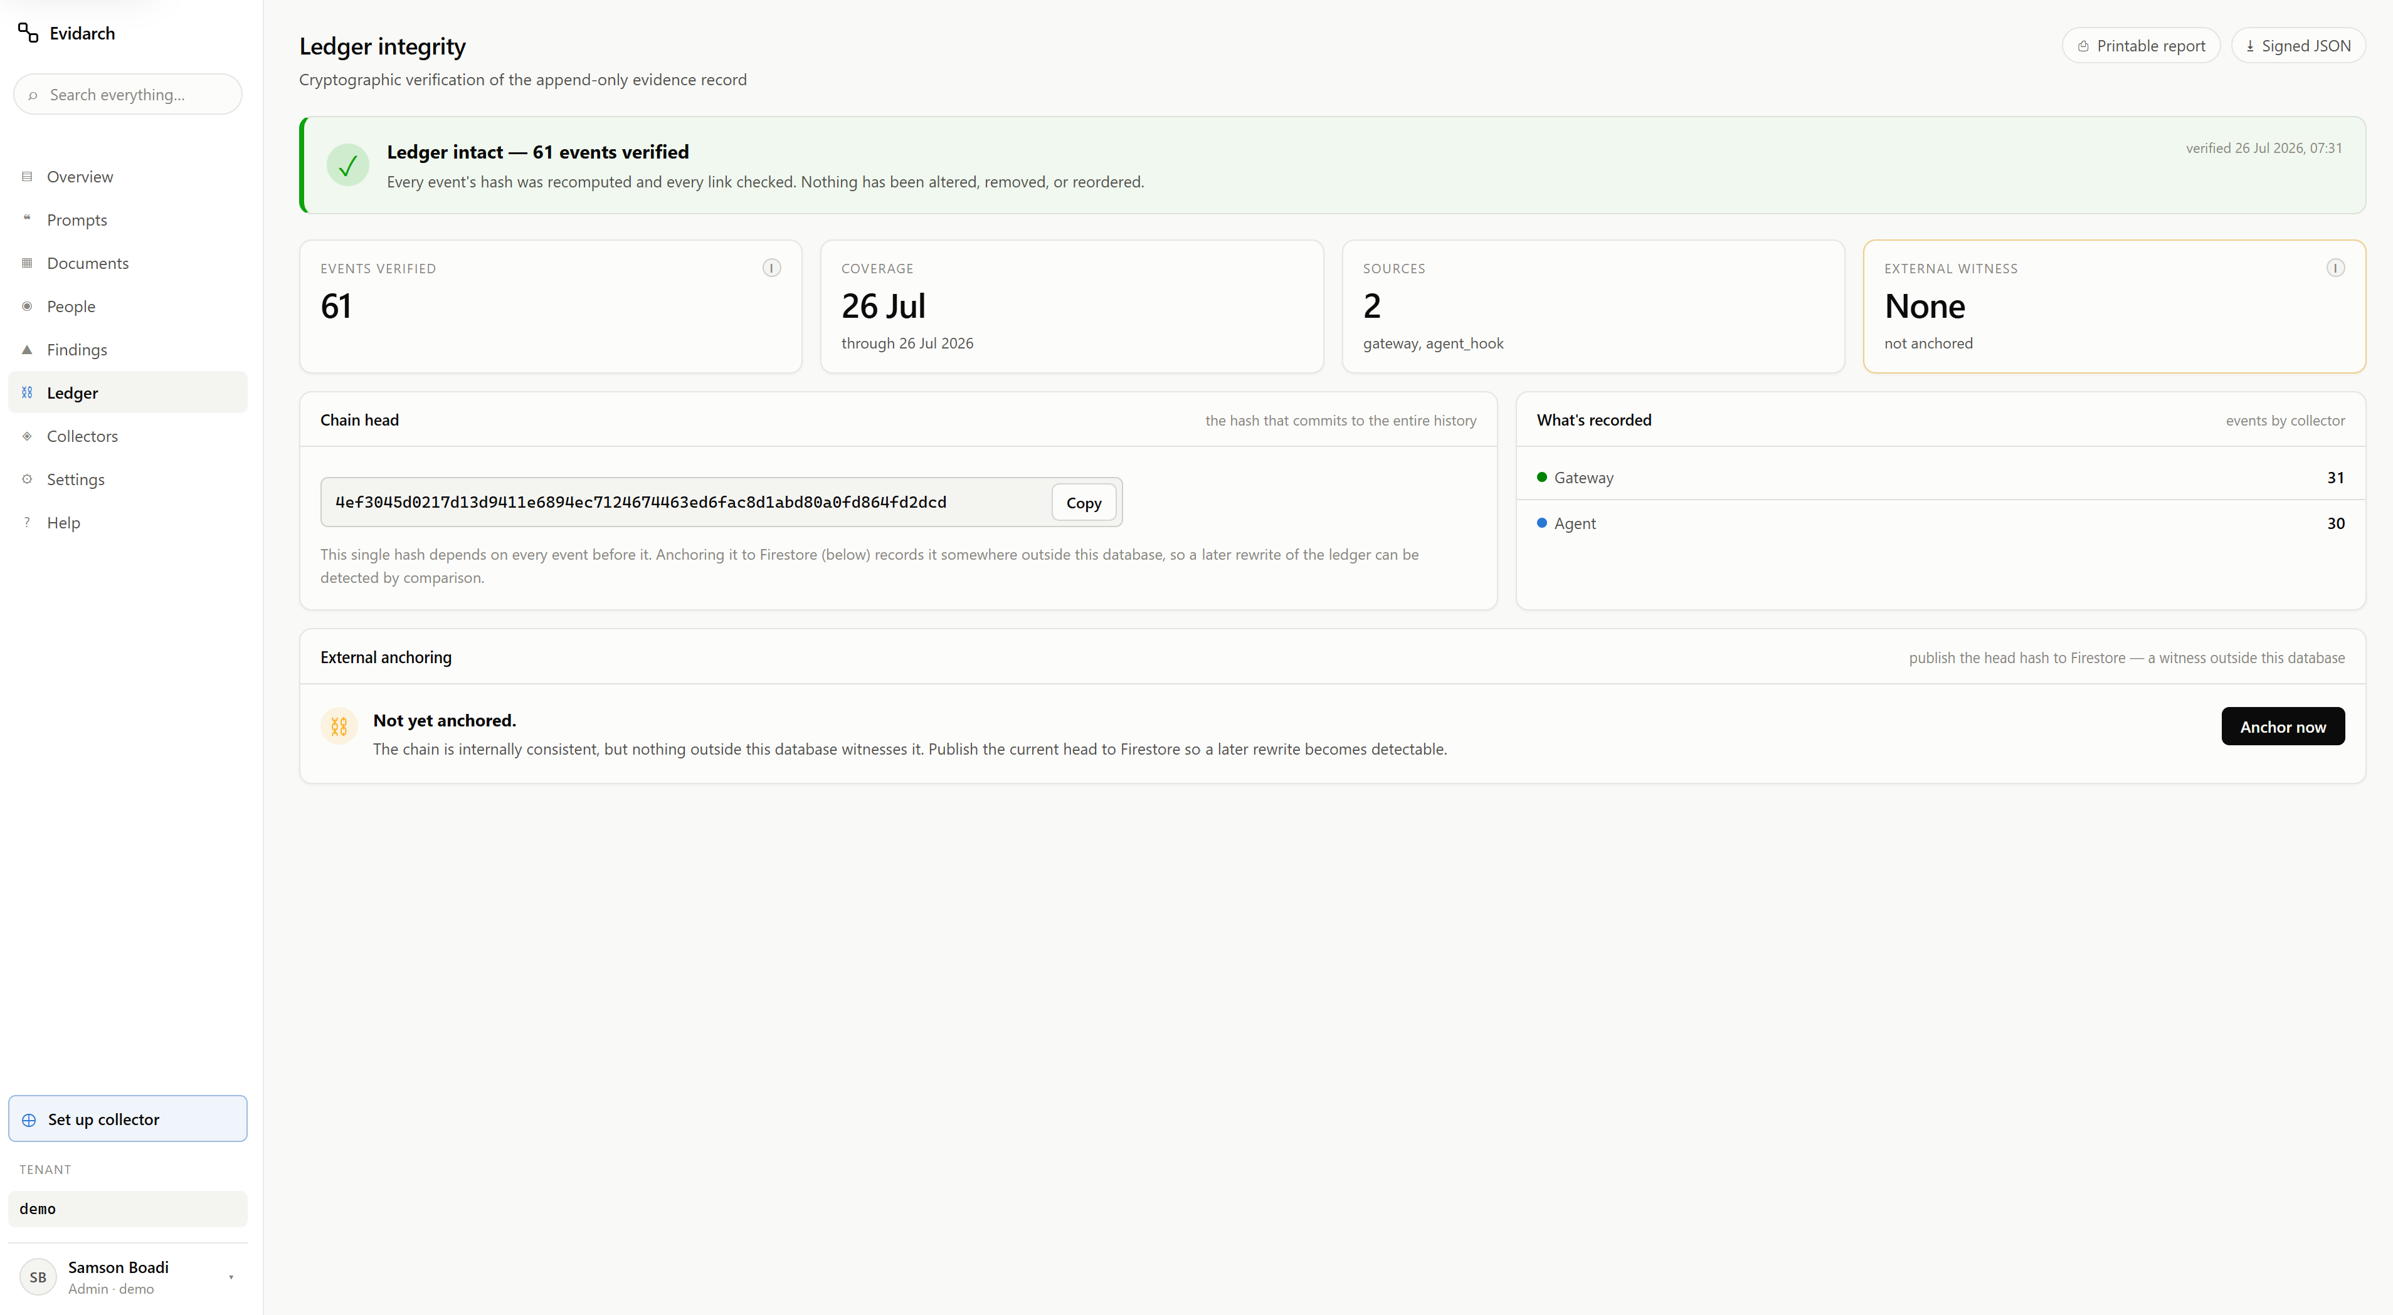Click the SB user avatar
Image resolution: width=2393 pixels, height=1315 pixels.
[38, 1277]
